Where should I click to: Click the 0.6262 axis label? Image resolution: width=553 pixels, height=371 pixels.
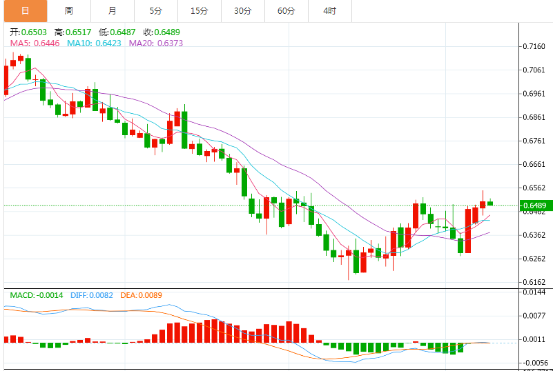pyautogui.click(x=534, y=259)
